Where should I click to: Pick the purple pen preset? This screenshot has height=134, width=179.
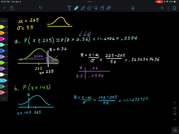click(x=4, y=68)
